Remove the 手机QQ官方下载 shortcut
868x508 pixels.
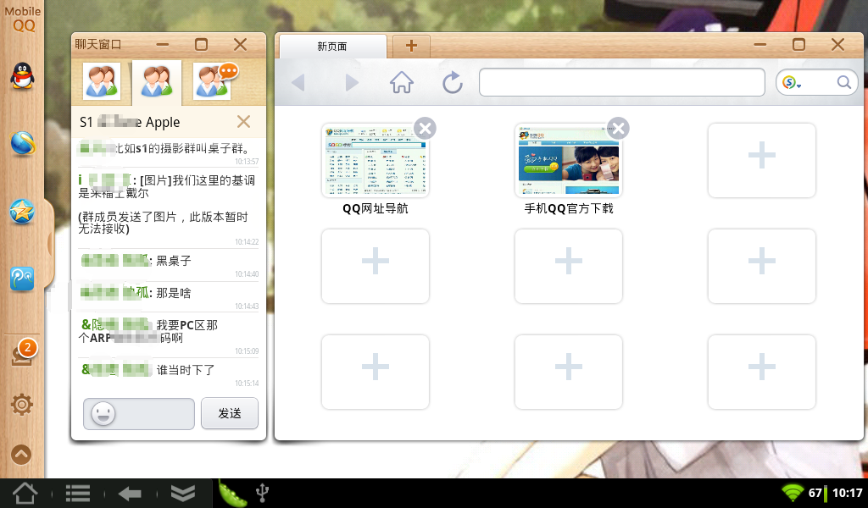point(618,129)
